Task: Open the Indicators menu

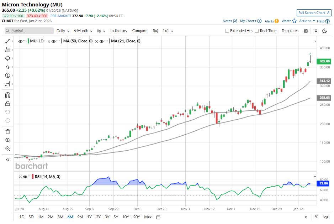Action: click(x=118, y=31)
